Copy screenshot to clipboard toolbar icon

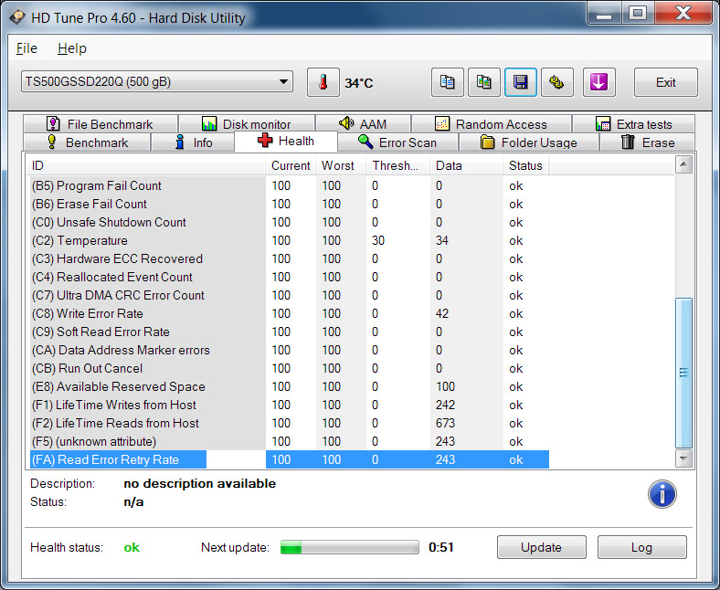click(x=484, y=82)
